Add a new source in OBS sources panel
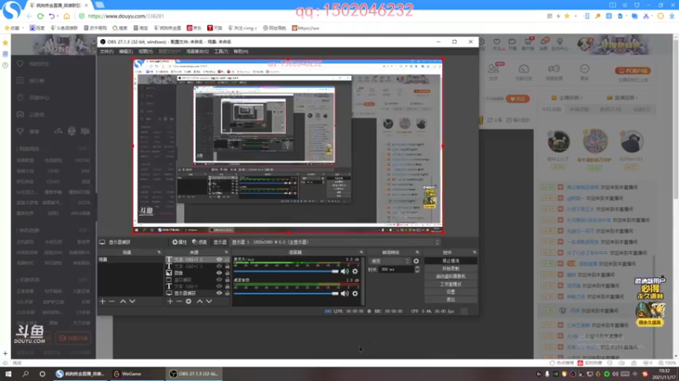This screenshot has height=381, width=679. 170,301
